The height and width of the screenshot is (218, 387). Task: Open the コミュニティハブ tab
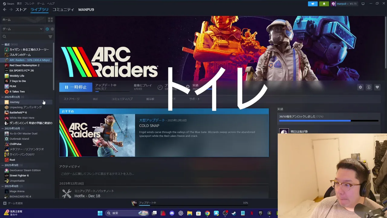click(x=122, y=99)
